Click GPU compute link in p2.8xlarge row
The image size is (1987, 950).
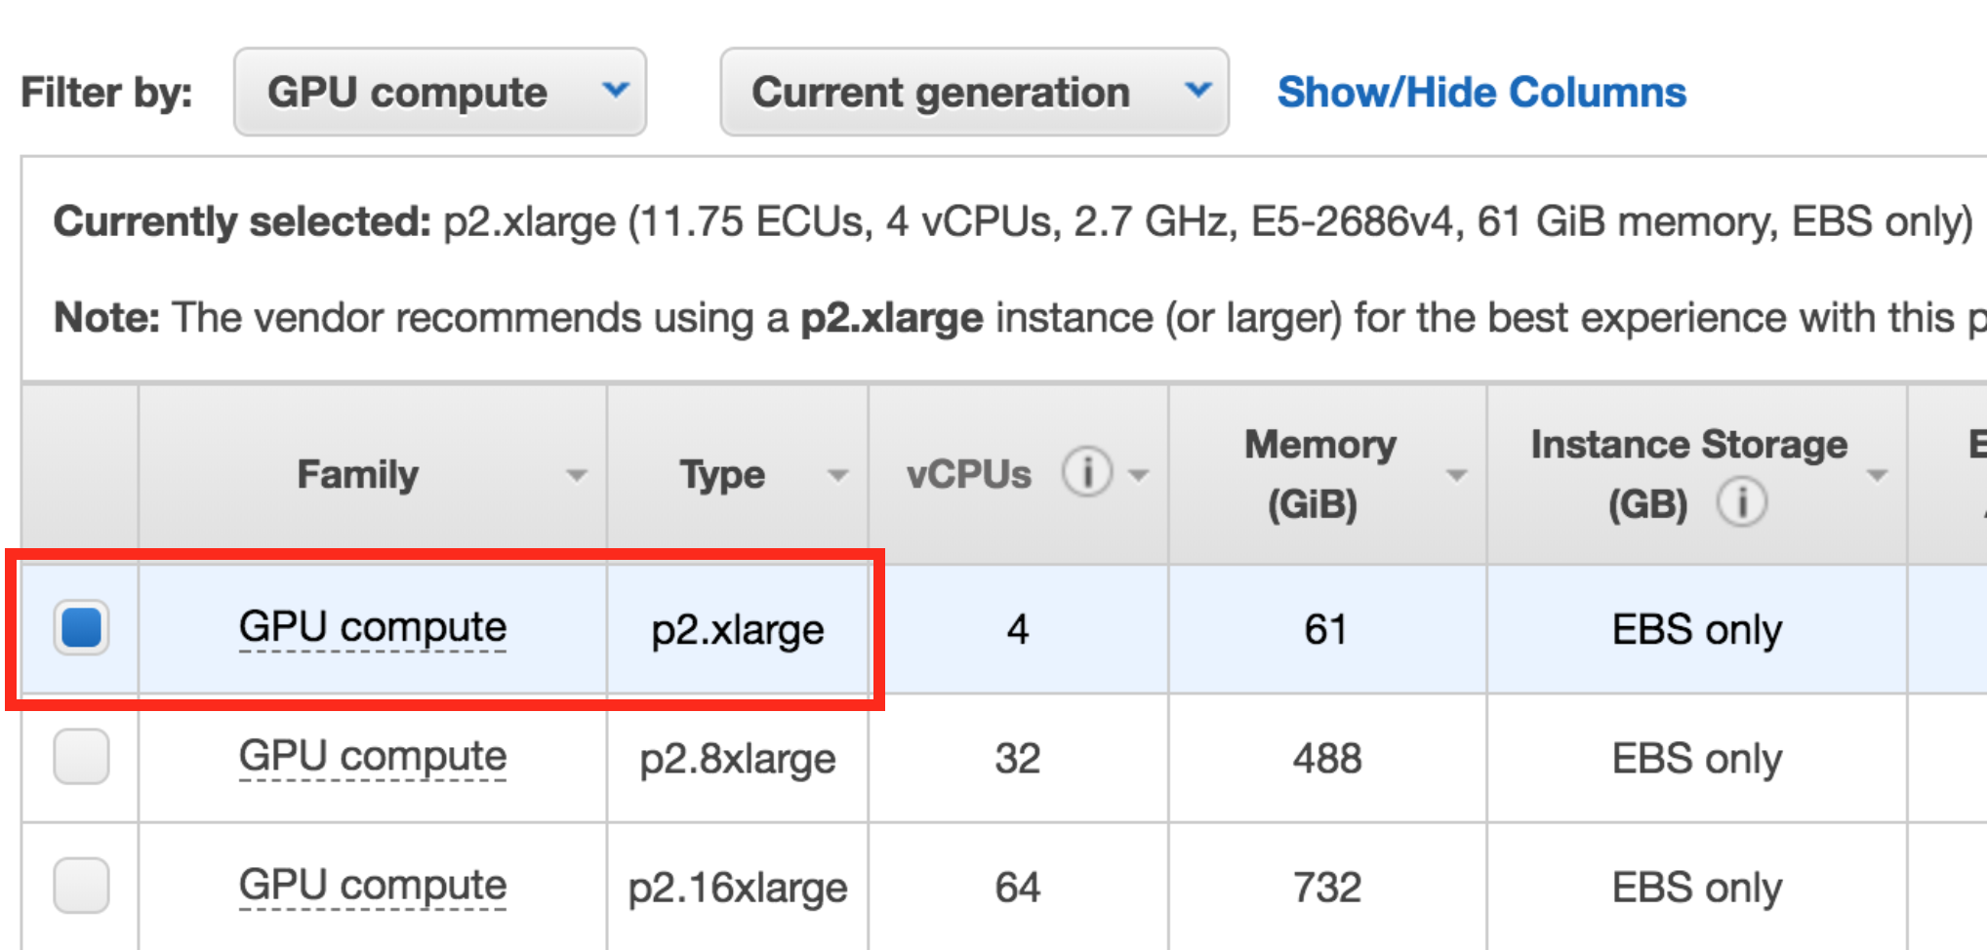pos(373,757)
